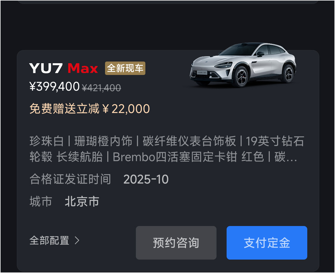This screenshot has width=335, height=273.
Task: Click the partially visible card above
Action: [168, 2]
